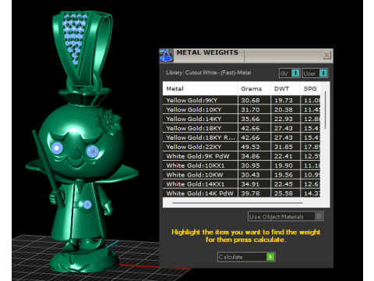
Task: Click the horizontal scrollbar under metals table
Action: [238, 203]
